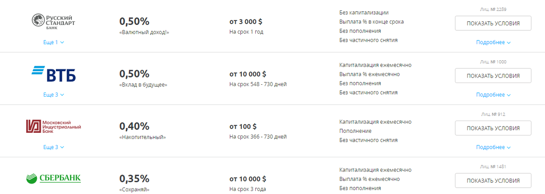Expand 'Еще 3' under ВТБ
The width and height of the screenshot is (545, 194).
click(x=54, y=95)
